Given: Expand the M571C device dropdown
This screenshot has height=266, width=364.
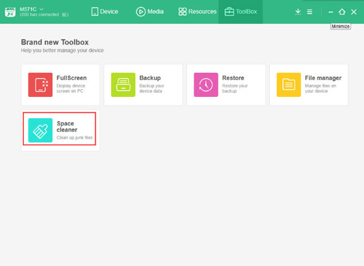Looking at the screenshot, I should (41, 8).
